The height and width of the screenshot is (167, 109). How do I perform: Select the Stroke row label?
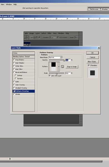tap(18, 94)
